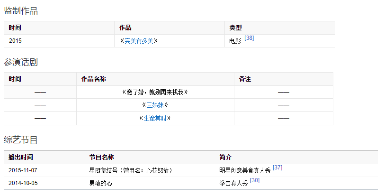This screenshot has height=196, width=384.
Task: Click the 2015-11-07 broadcast date cell
Action: [23, 170]
